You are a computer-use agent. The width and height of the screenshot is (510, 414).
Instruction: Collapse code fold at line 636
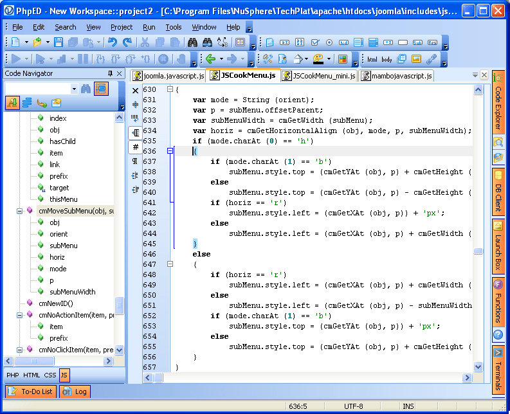[x=170, y=151]
